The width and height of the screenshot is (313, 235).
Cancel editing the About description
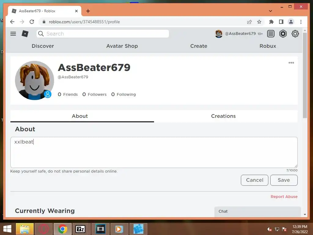pos(255,180)
